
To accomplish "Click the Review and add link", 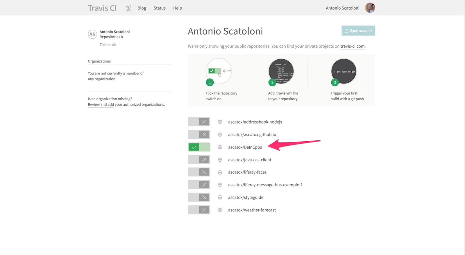I will [x=101, y=104].
